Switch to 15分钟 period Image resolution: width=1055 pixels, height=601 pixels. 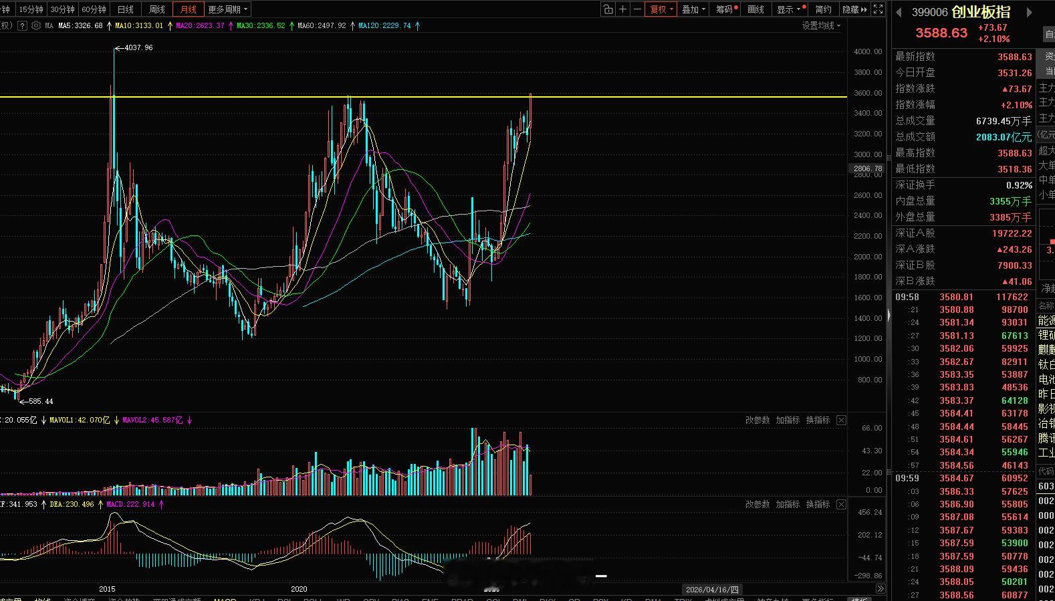tap(31, 9)
